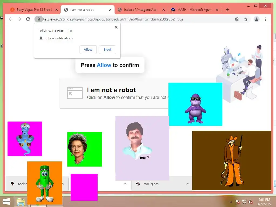
Task: Open File Explorer from the taskbar
Action: pos(21,202)
